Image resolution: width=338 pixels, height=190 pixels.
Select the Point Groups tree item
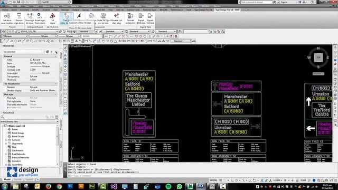point(18,133)
